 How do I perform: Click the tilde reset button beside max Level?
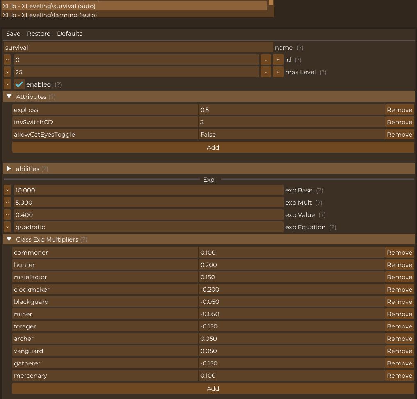point(7,72)
